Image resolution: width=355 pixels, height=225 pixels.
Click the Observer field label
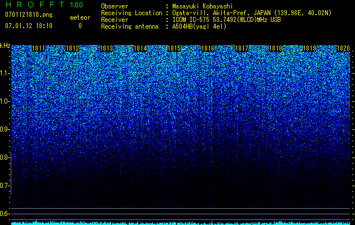click(x=115, y=6)
